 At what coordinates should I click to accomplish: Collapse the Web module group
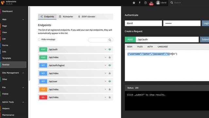[23, 20]
